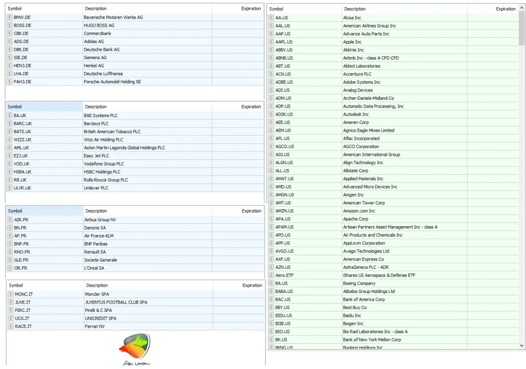
Task: Click the symbol icon beside ULVR.UK
Action: click(9, 188)
